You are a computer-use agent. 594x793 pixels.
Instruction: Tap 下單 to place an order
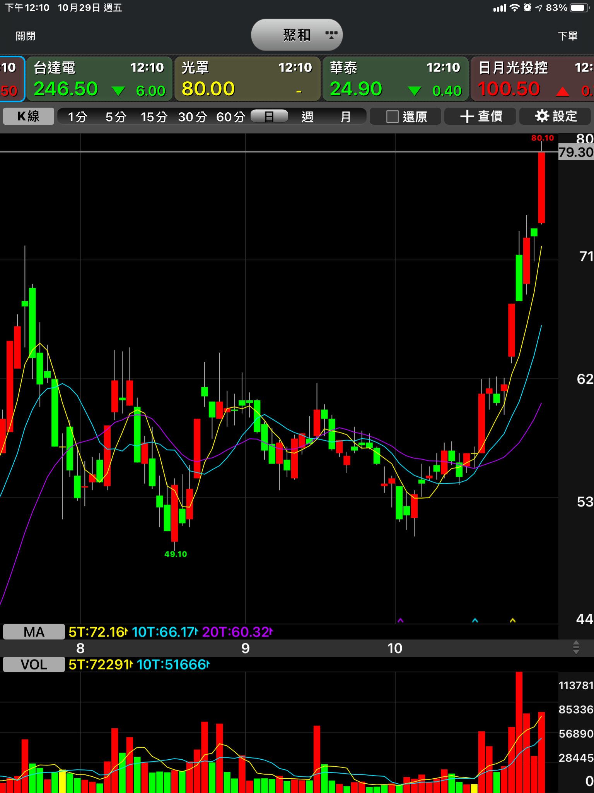(x=567, y=36)
